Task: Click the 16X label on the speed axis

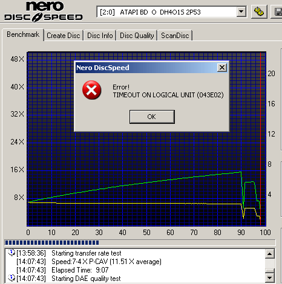Action: click(18, 170)
